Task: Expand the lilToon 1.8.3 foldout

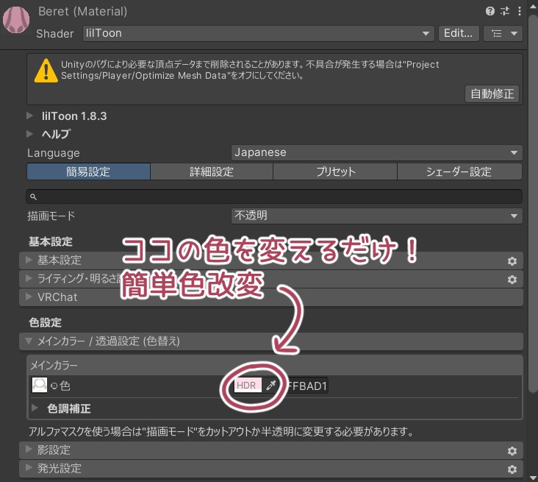Action: point(29,116)
